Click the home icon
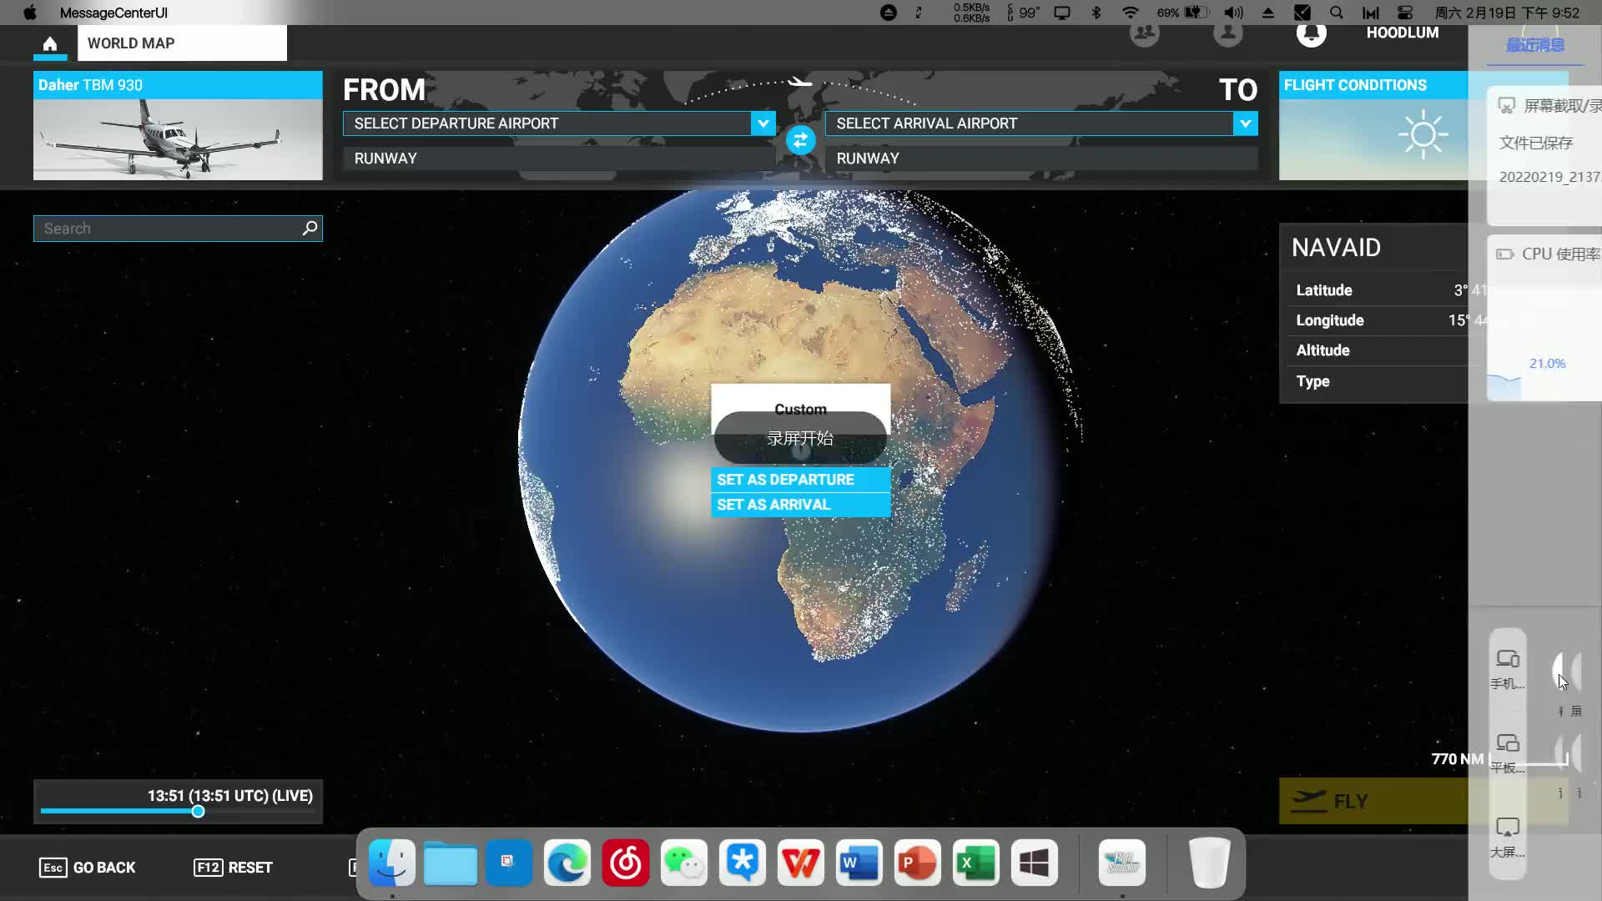This screenshot has width=1602, height=901. [x=50, y=43]
